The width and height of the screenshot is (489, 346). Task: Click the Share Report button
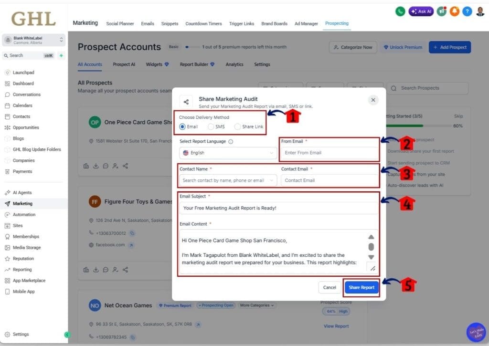[x=361, y=287]
